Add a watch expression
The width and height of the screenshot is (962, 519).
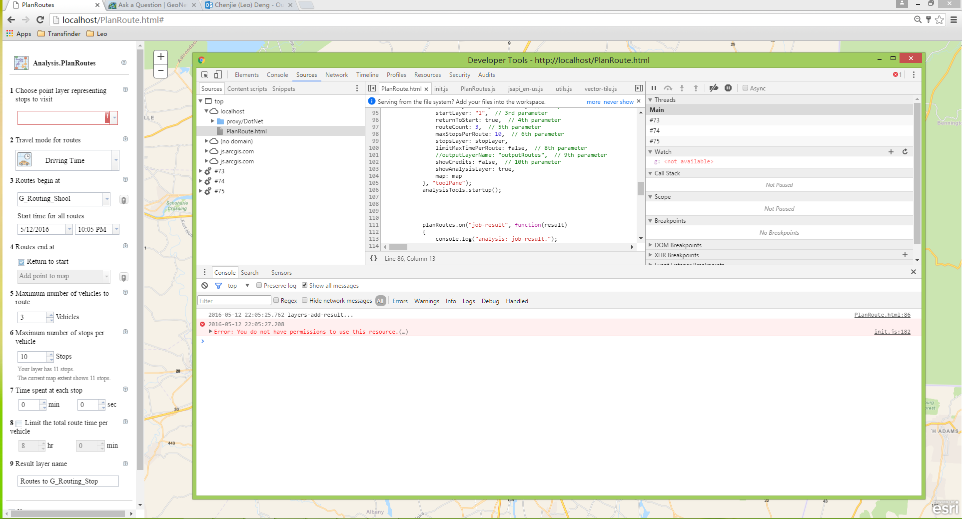coord(891,152)
